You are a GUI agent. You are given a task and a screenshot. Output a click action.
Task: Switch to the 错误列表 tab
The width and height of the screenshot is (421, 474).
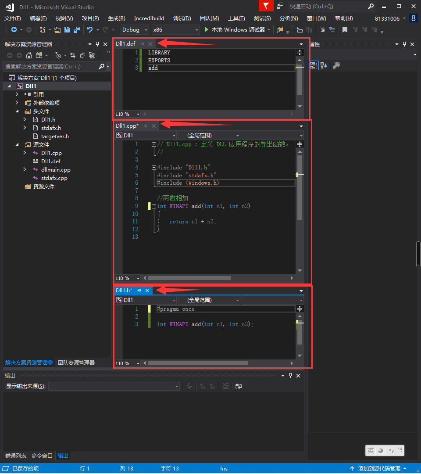pos(16,456)
